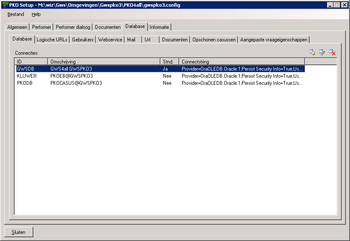Switch to the Algemeen tab
Image resolution: width=350 pixels, height=241 pixels.
17,27
